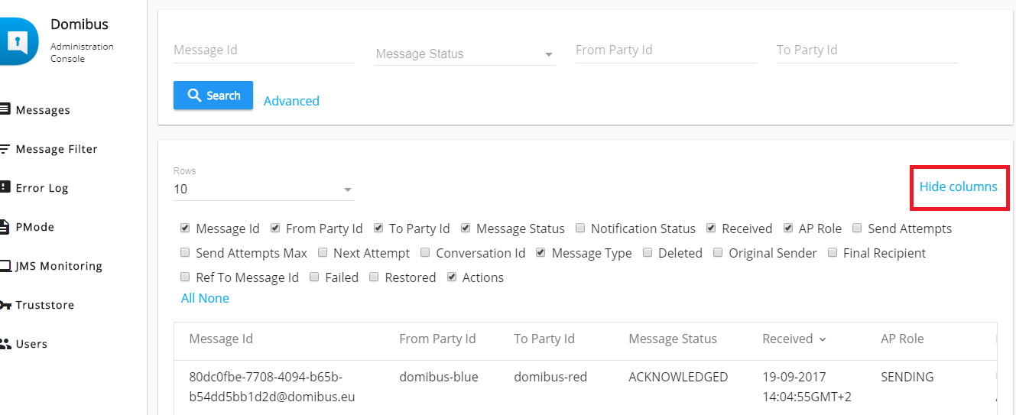The image size is (1016, 415).
Task: Click the Advanced search link
Action: tap(291, 101)
